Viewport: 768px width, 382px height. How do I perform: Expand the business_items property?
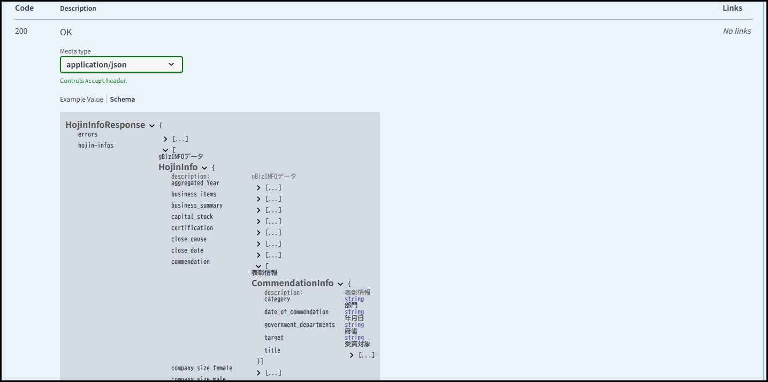pyautogui.click(x=258, y=199)
